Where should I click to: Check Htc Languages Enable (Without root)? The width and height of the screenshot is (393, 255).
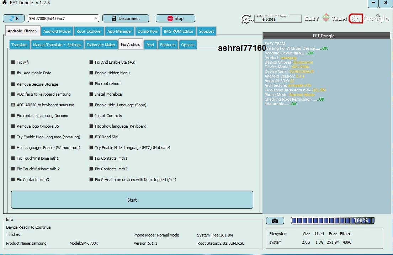tap(13, 148)
